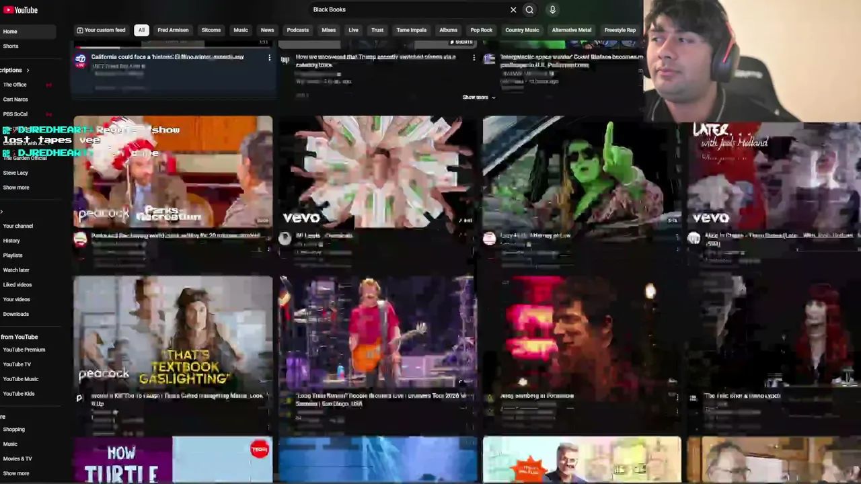This screenshot has height=484, width=861.
Task: Play the green-faced witch video thumbnail
Action: click(582, 171)
